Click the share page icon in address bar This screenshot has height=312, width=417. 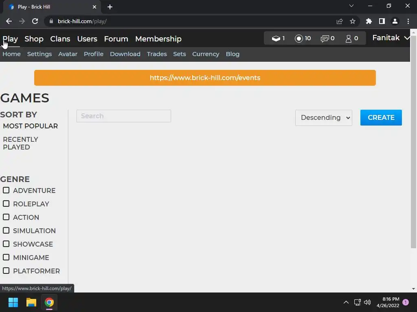[x=340, y=21]
